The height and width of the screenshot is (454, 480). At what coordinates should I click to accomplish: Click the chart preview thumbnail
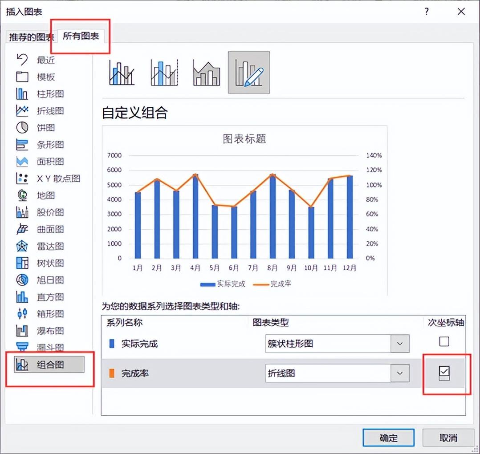click(244, 211)
